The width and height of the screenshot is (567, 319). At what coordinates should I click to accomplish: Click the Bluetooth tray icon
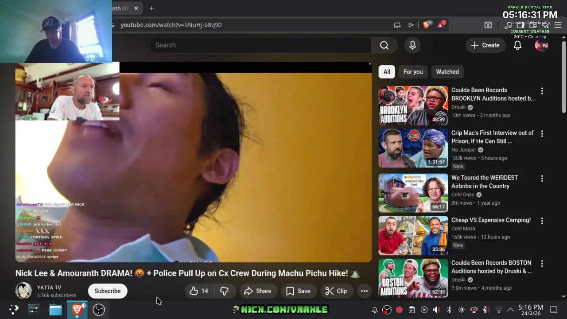[449, 310]
